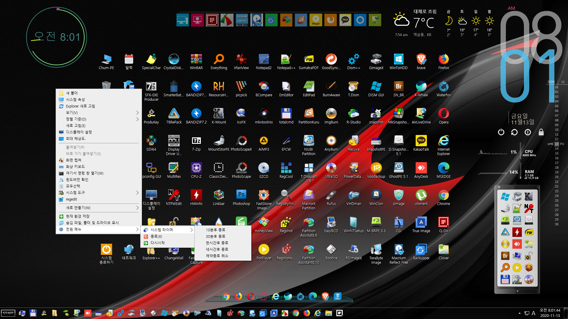Open the BCompare icon
The height and width of the screenshot is (319, 568).
point(264,89)
